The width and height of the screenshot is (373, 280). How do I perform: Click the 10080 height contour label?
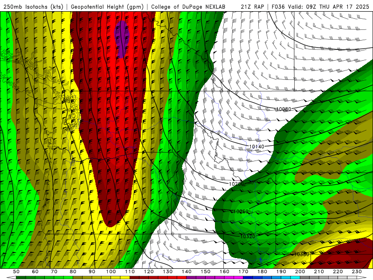pyautogui.click(x=284, y=109)
